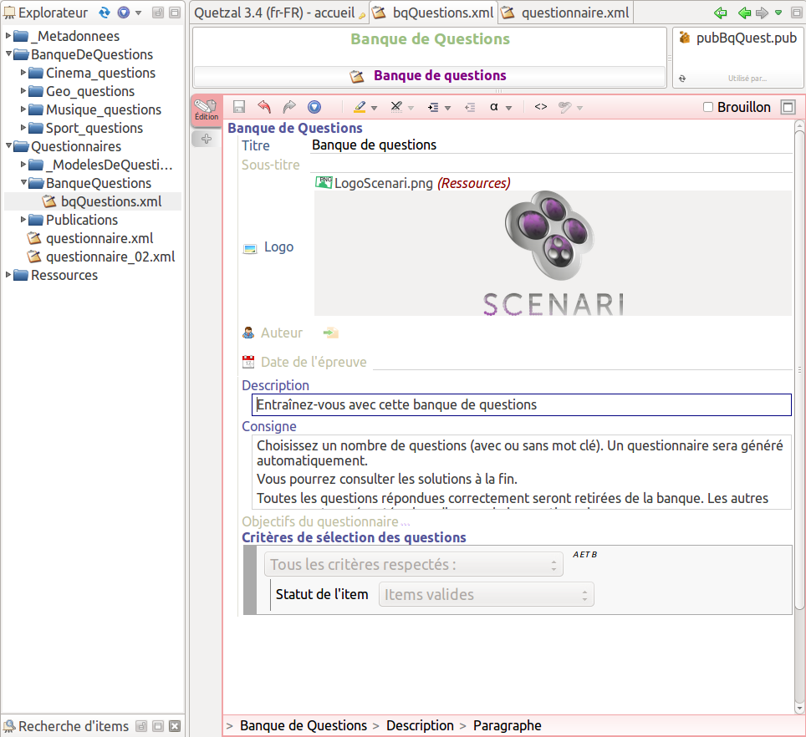Click the decrease indent icon
Viewport: 806px width, 737px height.
point(470,107)
